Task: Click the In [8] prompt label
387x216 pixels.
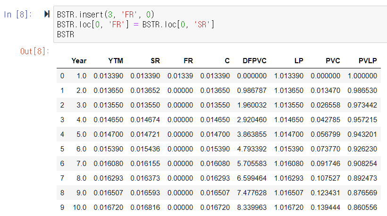Action: (x=18, y=15)
